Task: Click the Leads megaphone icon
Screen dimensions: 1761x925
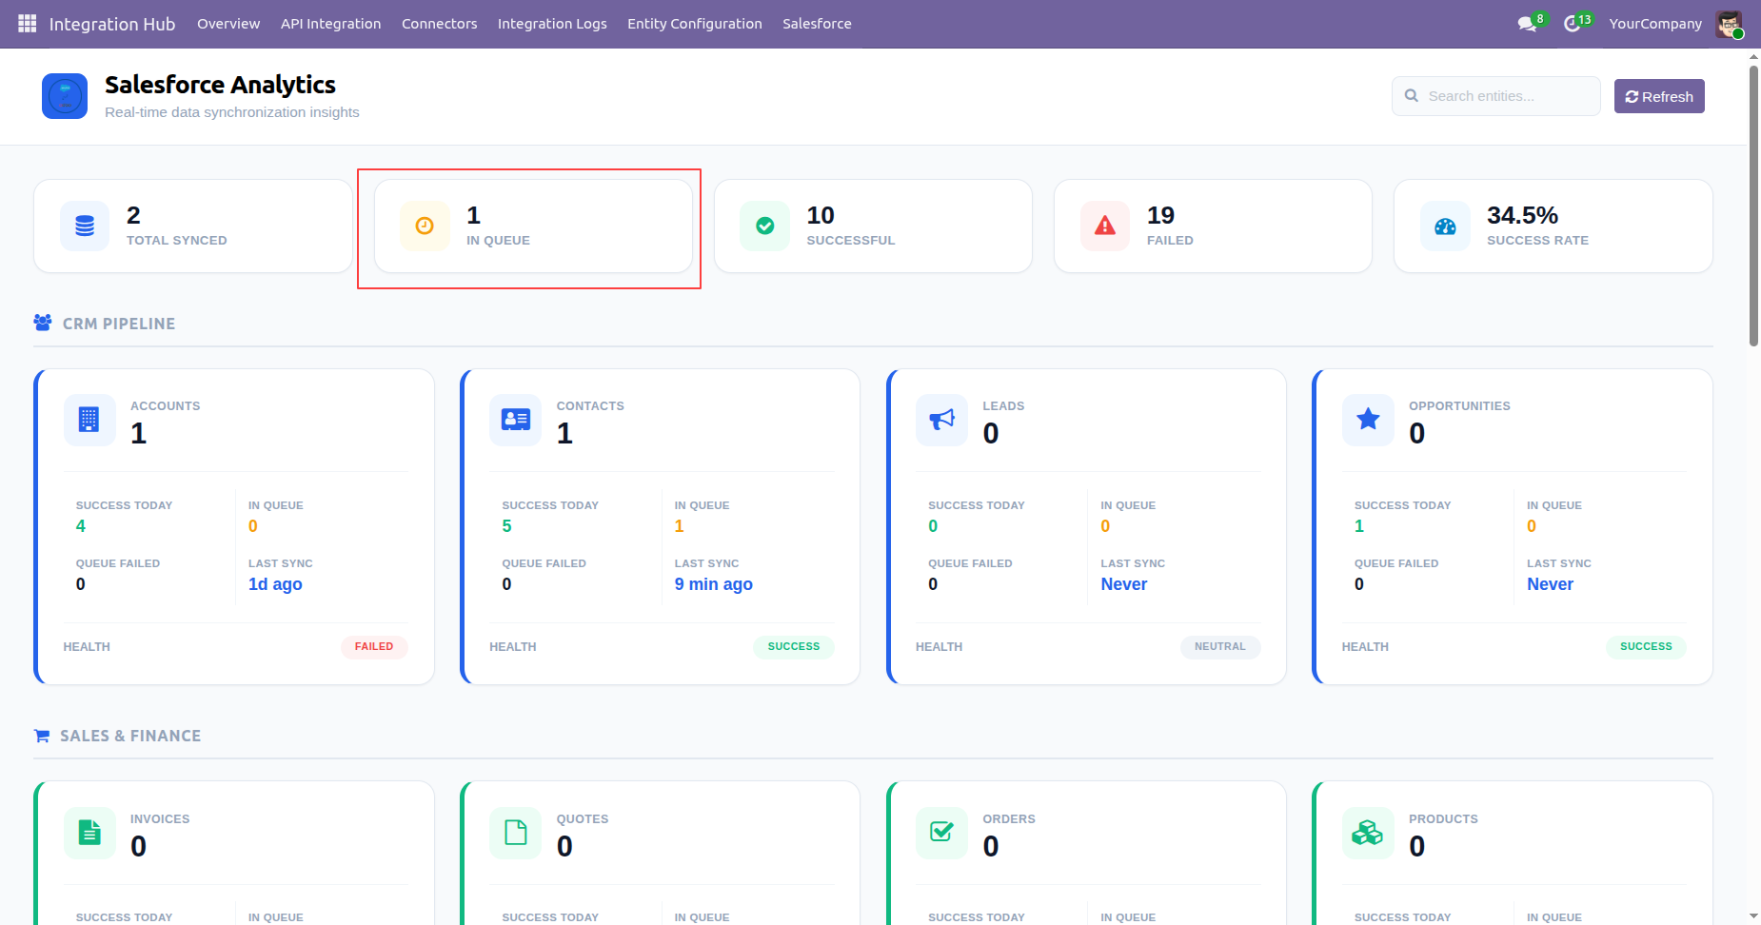Action: pos(941,420)
